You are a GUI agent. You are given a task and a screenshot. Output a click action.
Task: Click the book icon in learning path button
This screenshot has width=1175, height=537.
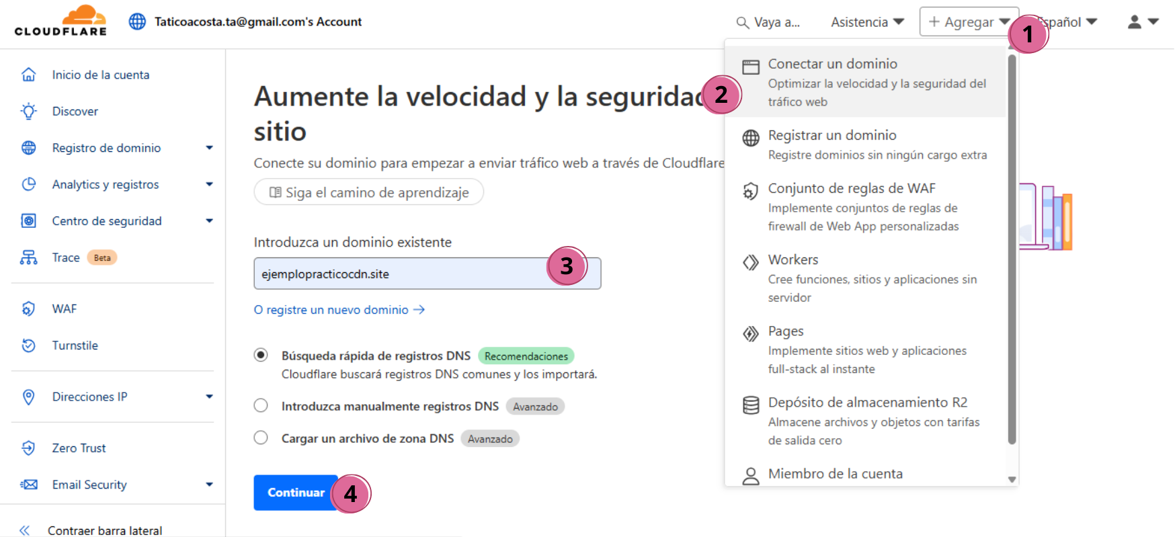tap(275, 192)
